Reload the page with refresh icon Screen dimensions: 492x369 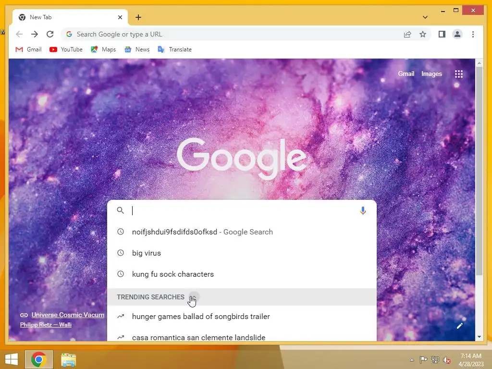click(50, 34)
